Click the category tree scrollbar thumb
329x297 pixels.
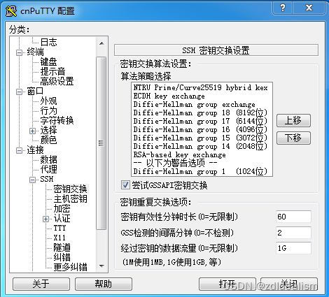(x=101, y=143)
